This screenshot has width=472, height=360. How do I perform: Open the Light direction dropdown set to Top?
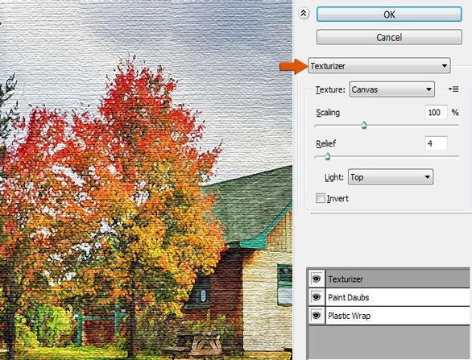click(391, 177)
